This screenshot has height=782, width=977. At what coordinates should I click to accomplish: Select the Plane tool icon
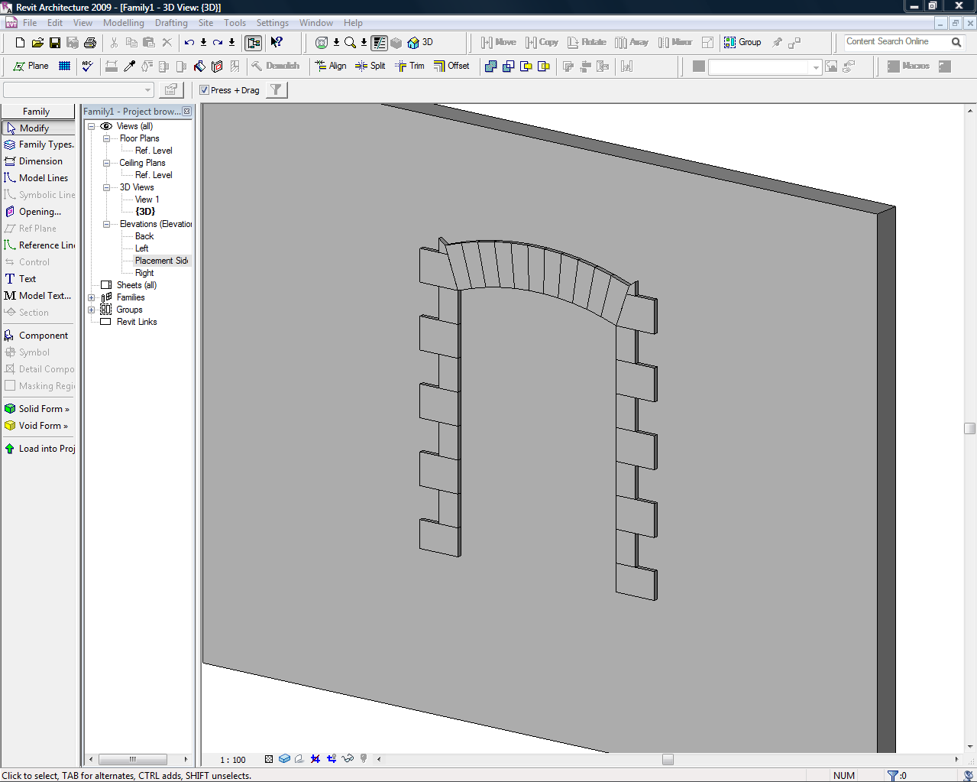click(x=31, y=67)
